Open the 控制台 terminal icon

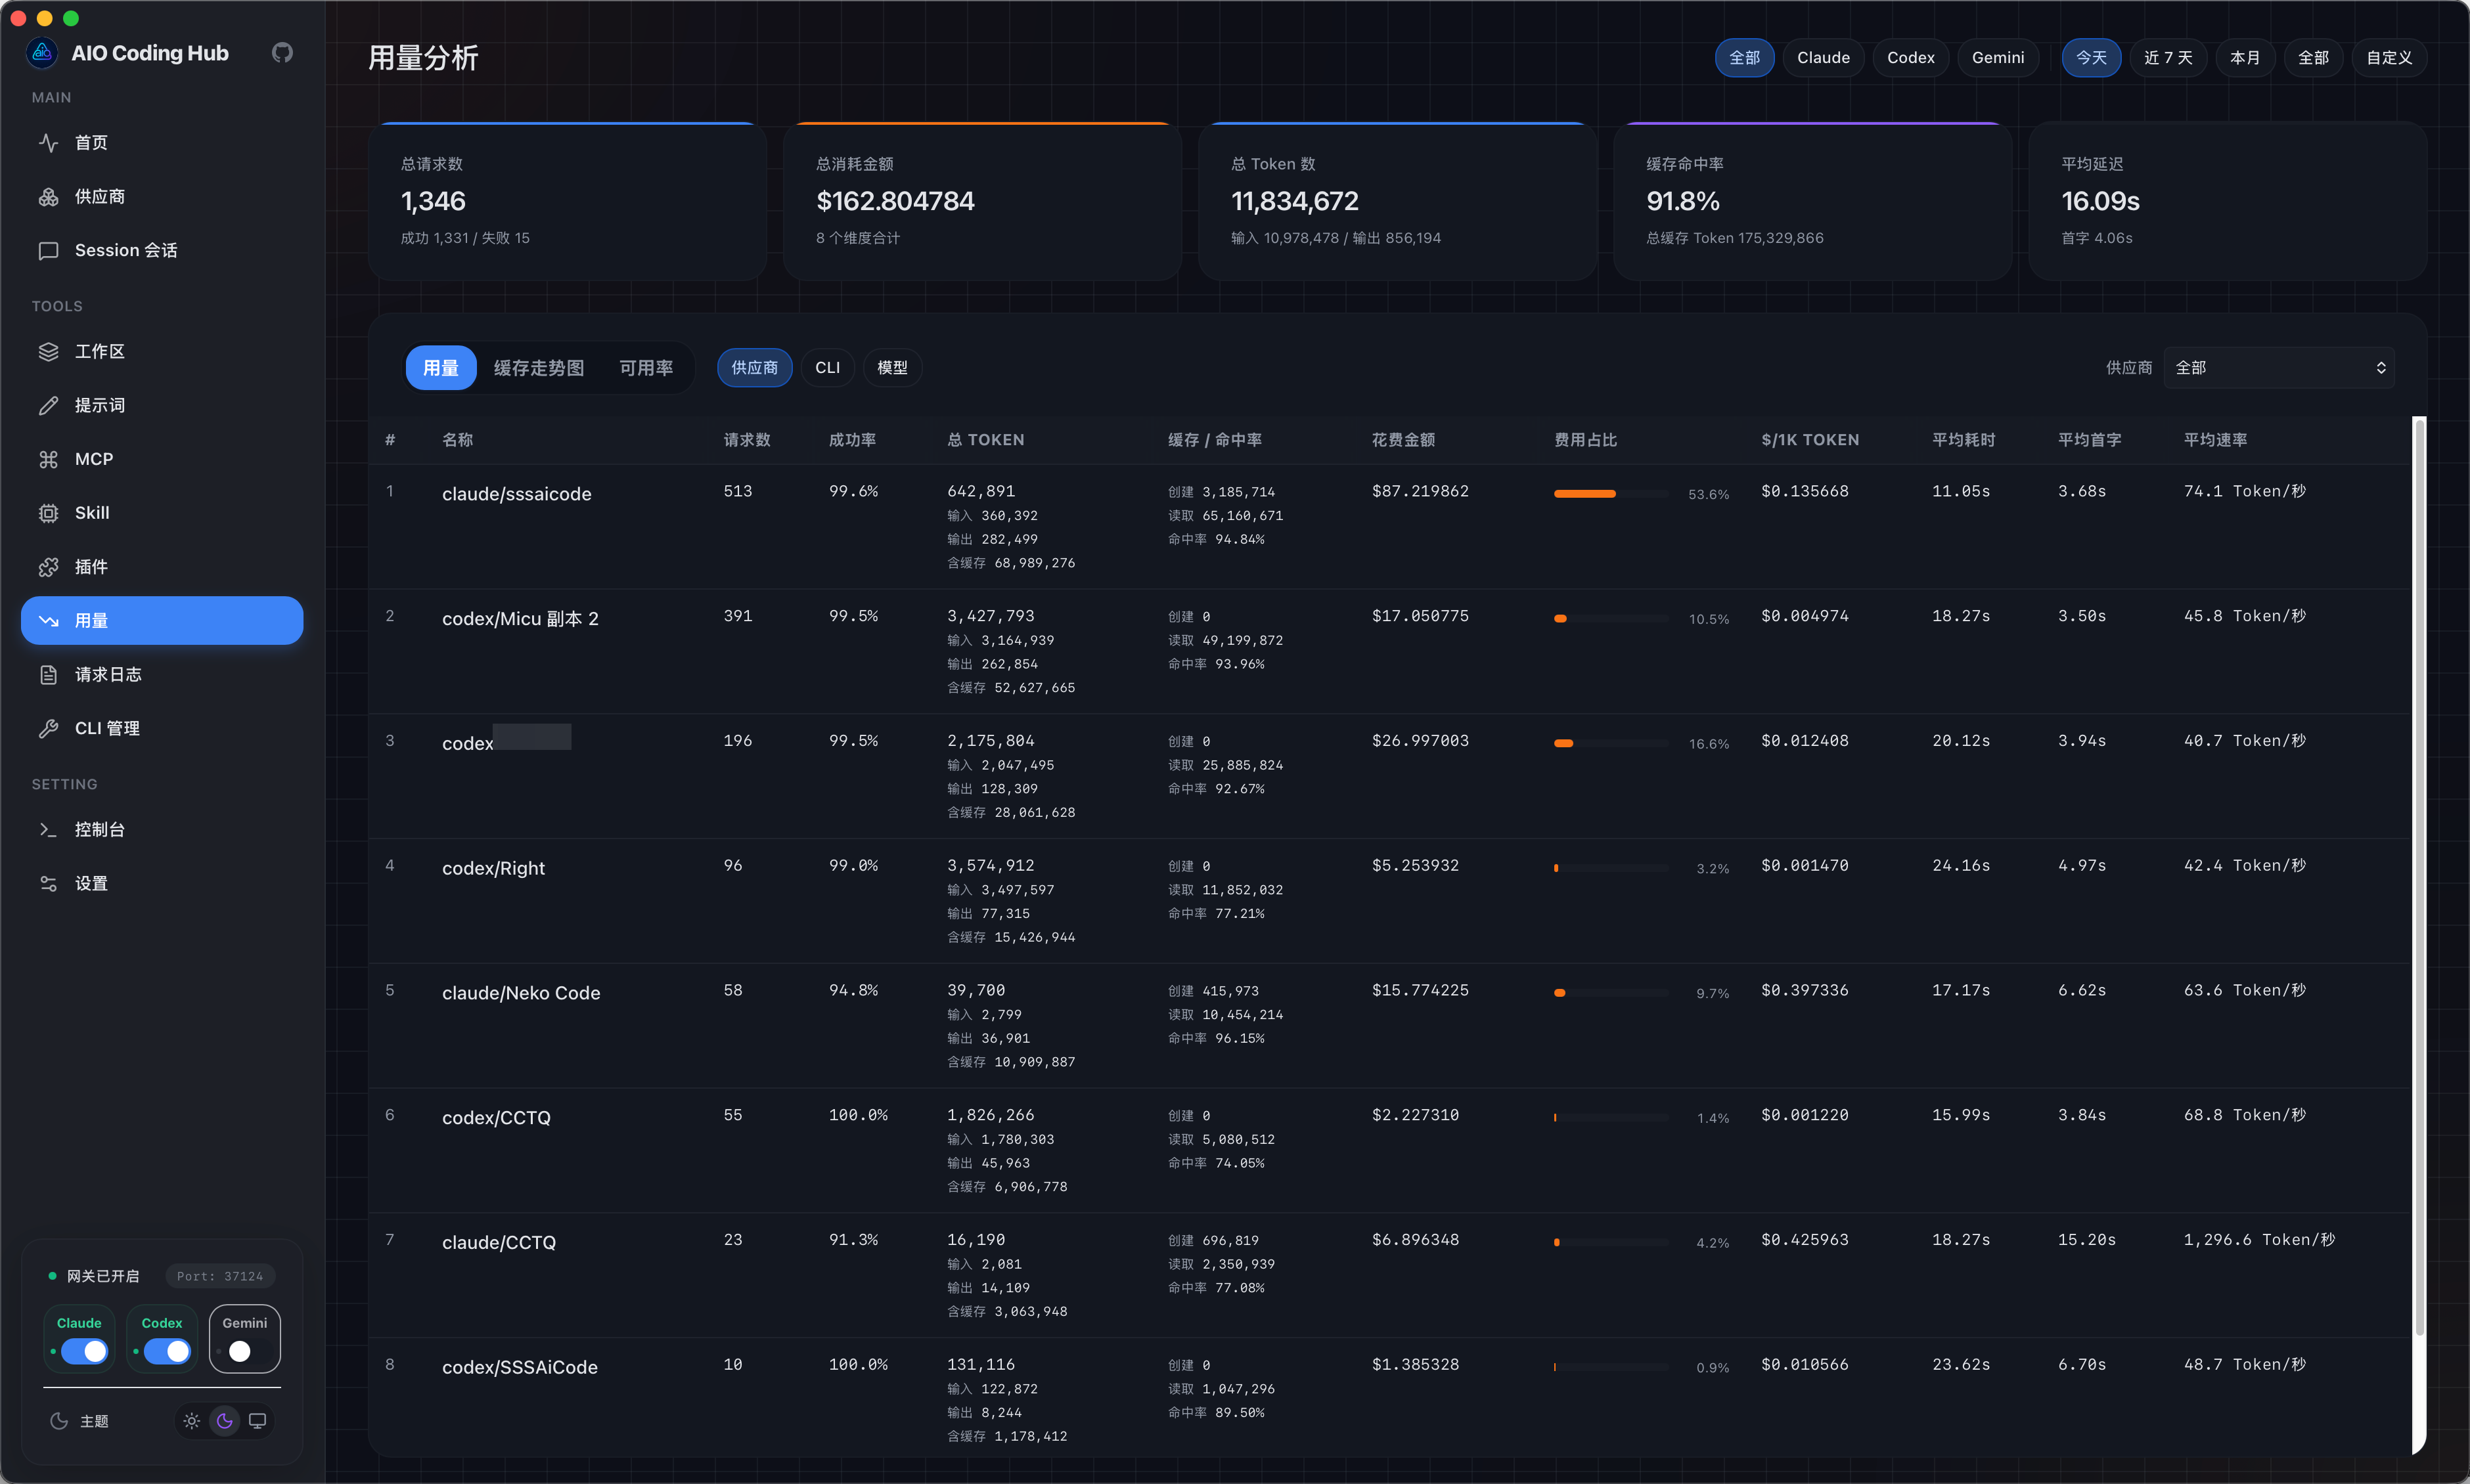point(48,829)
